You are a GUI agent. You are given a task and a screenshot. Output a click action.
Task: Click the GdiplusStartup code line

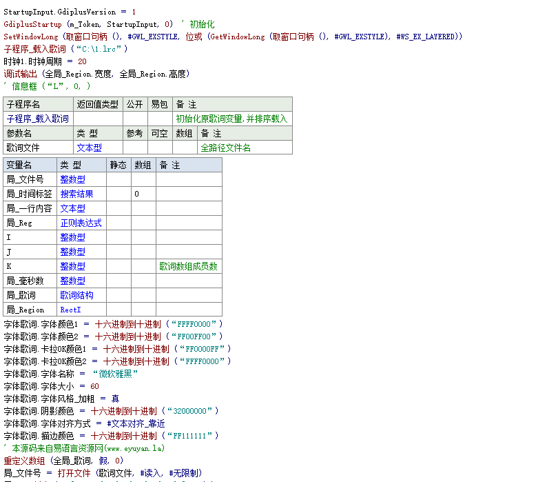click(x=109, y=24)
